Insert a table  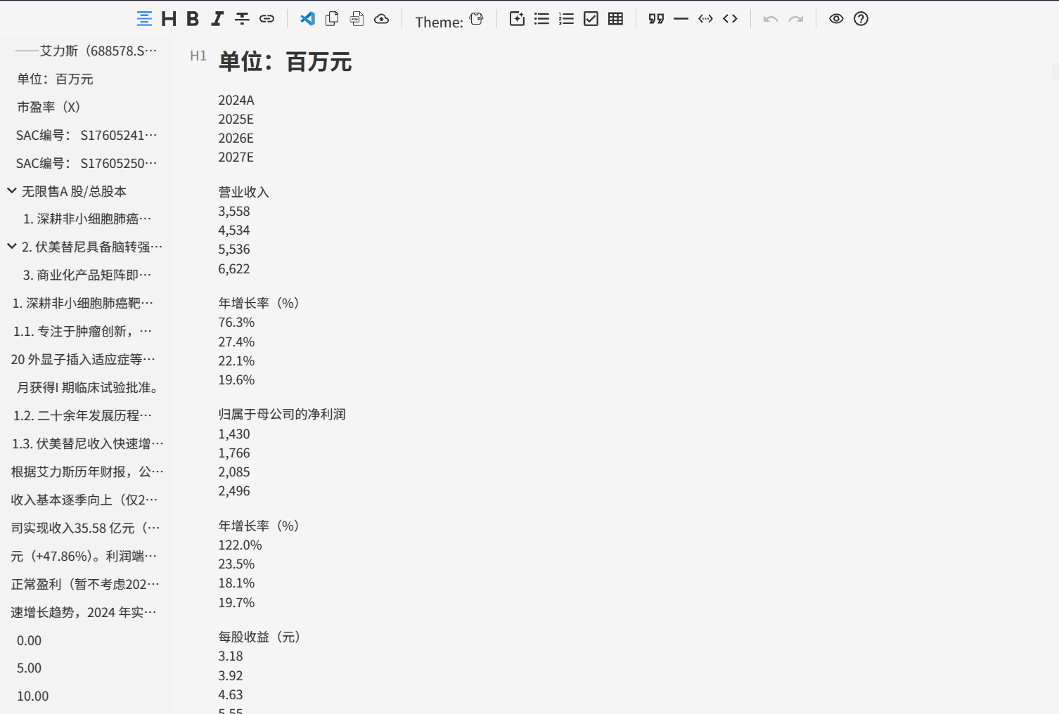pyautogui.click(x=615, y=18)
